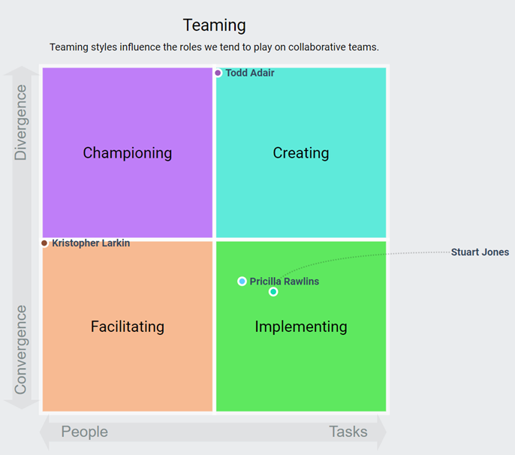This screenshot has height=455, width=515.
Task: Select the cyan Creating quadrant
Action: (x=301, y=152)
